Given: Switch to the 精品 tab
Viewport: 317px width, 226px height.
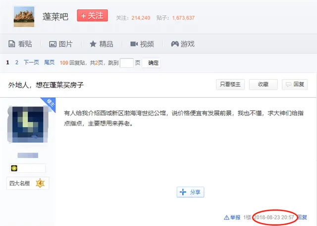Looking at the screenshot, I should tap(102, 44).
